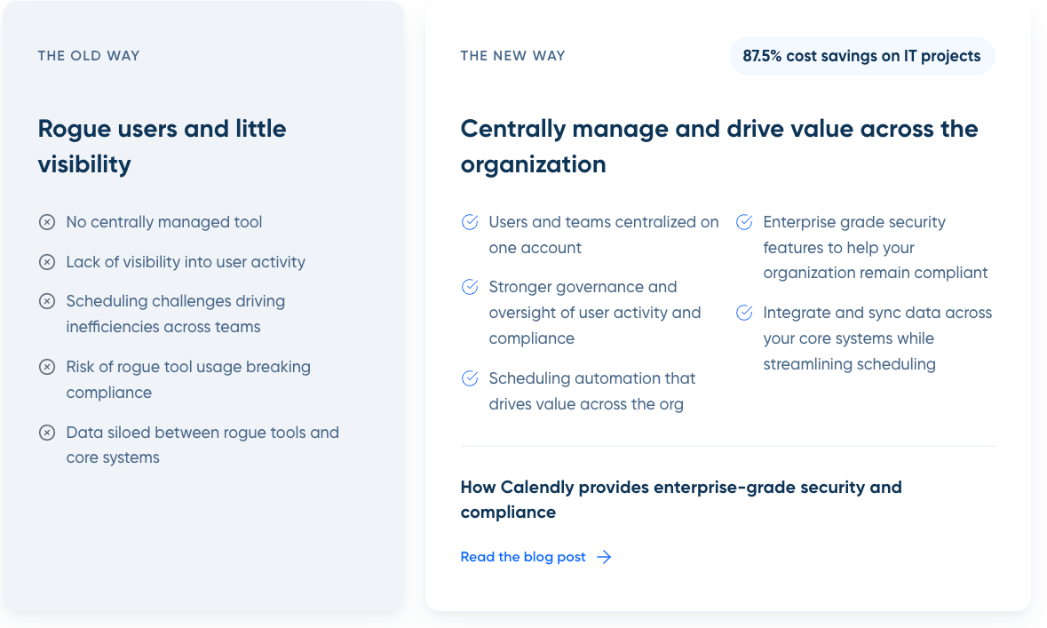Click the arrow icon after 'Read the blog post'
Viewport: 1047px width, 628px height.
point(604,557)
